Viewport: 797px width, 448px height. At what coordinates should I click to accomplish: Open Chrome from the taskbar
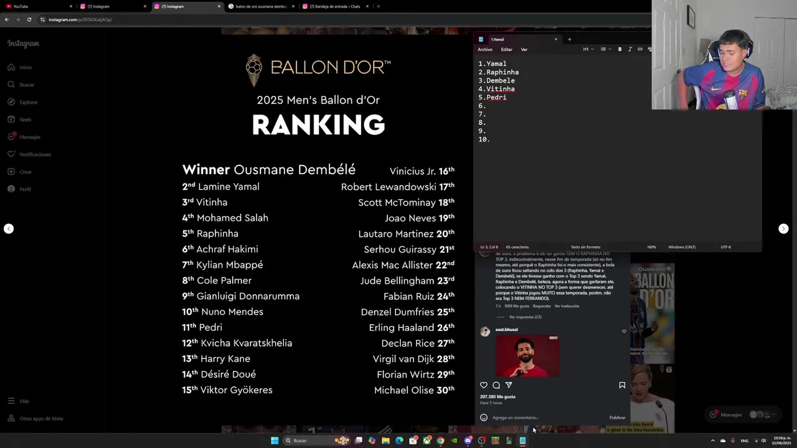[440, 441]
